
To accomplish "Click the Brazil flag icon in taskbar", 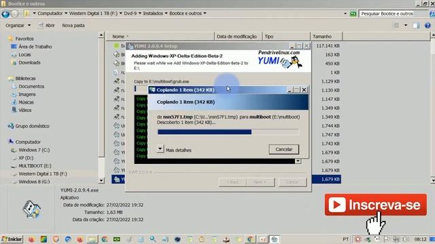I will tap(116, 239).
